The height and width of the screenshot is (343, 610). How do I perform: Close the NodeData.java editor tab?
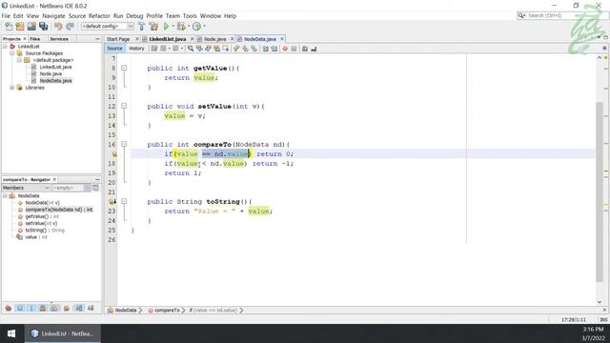(282, 39)
